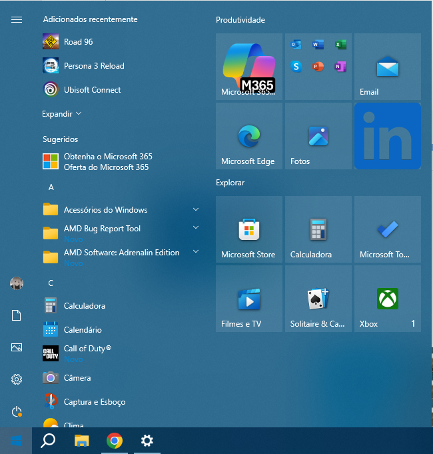This screenshot has width=433, height=454.
Task: Open the Obtenha o Microsoft 365 suggestion
Action: (121, 161)
